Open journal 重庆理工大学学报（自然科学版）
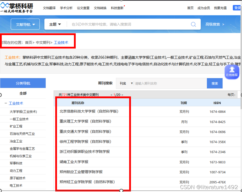This screenshot has height=192, width=242. coord(85,121)
